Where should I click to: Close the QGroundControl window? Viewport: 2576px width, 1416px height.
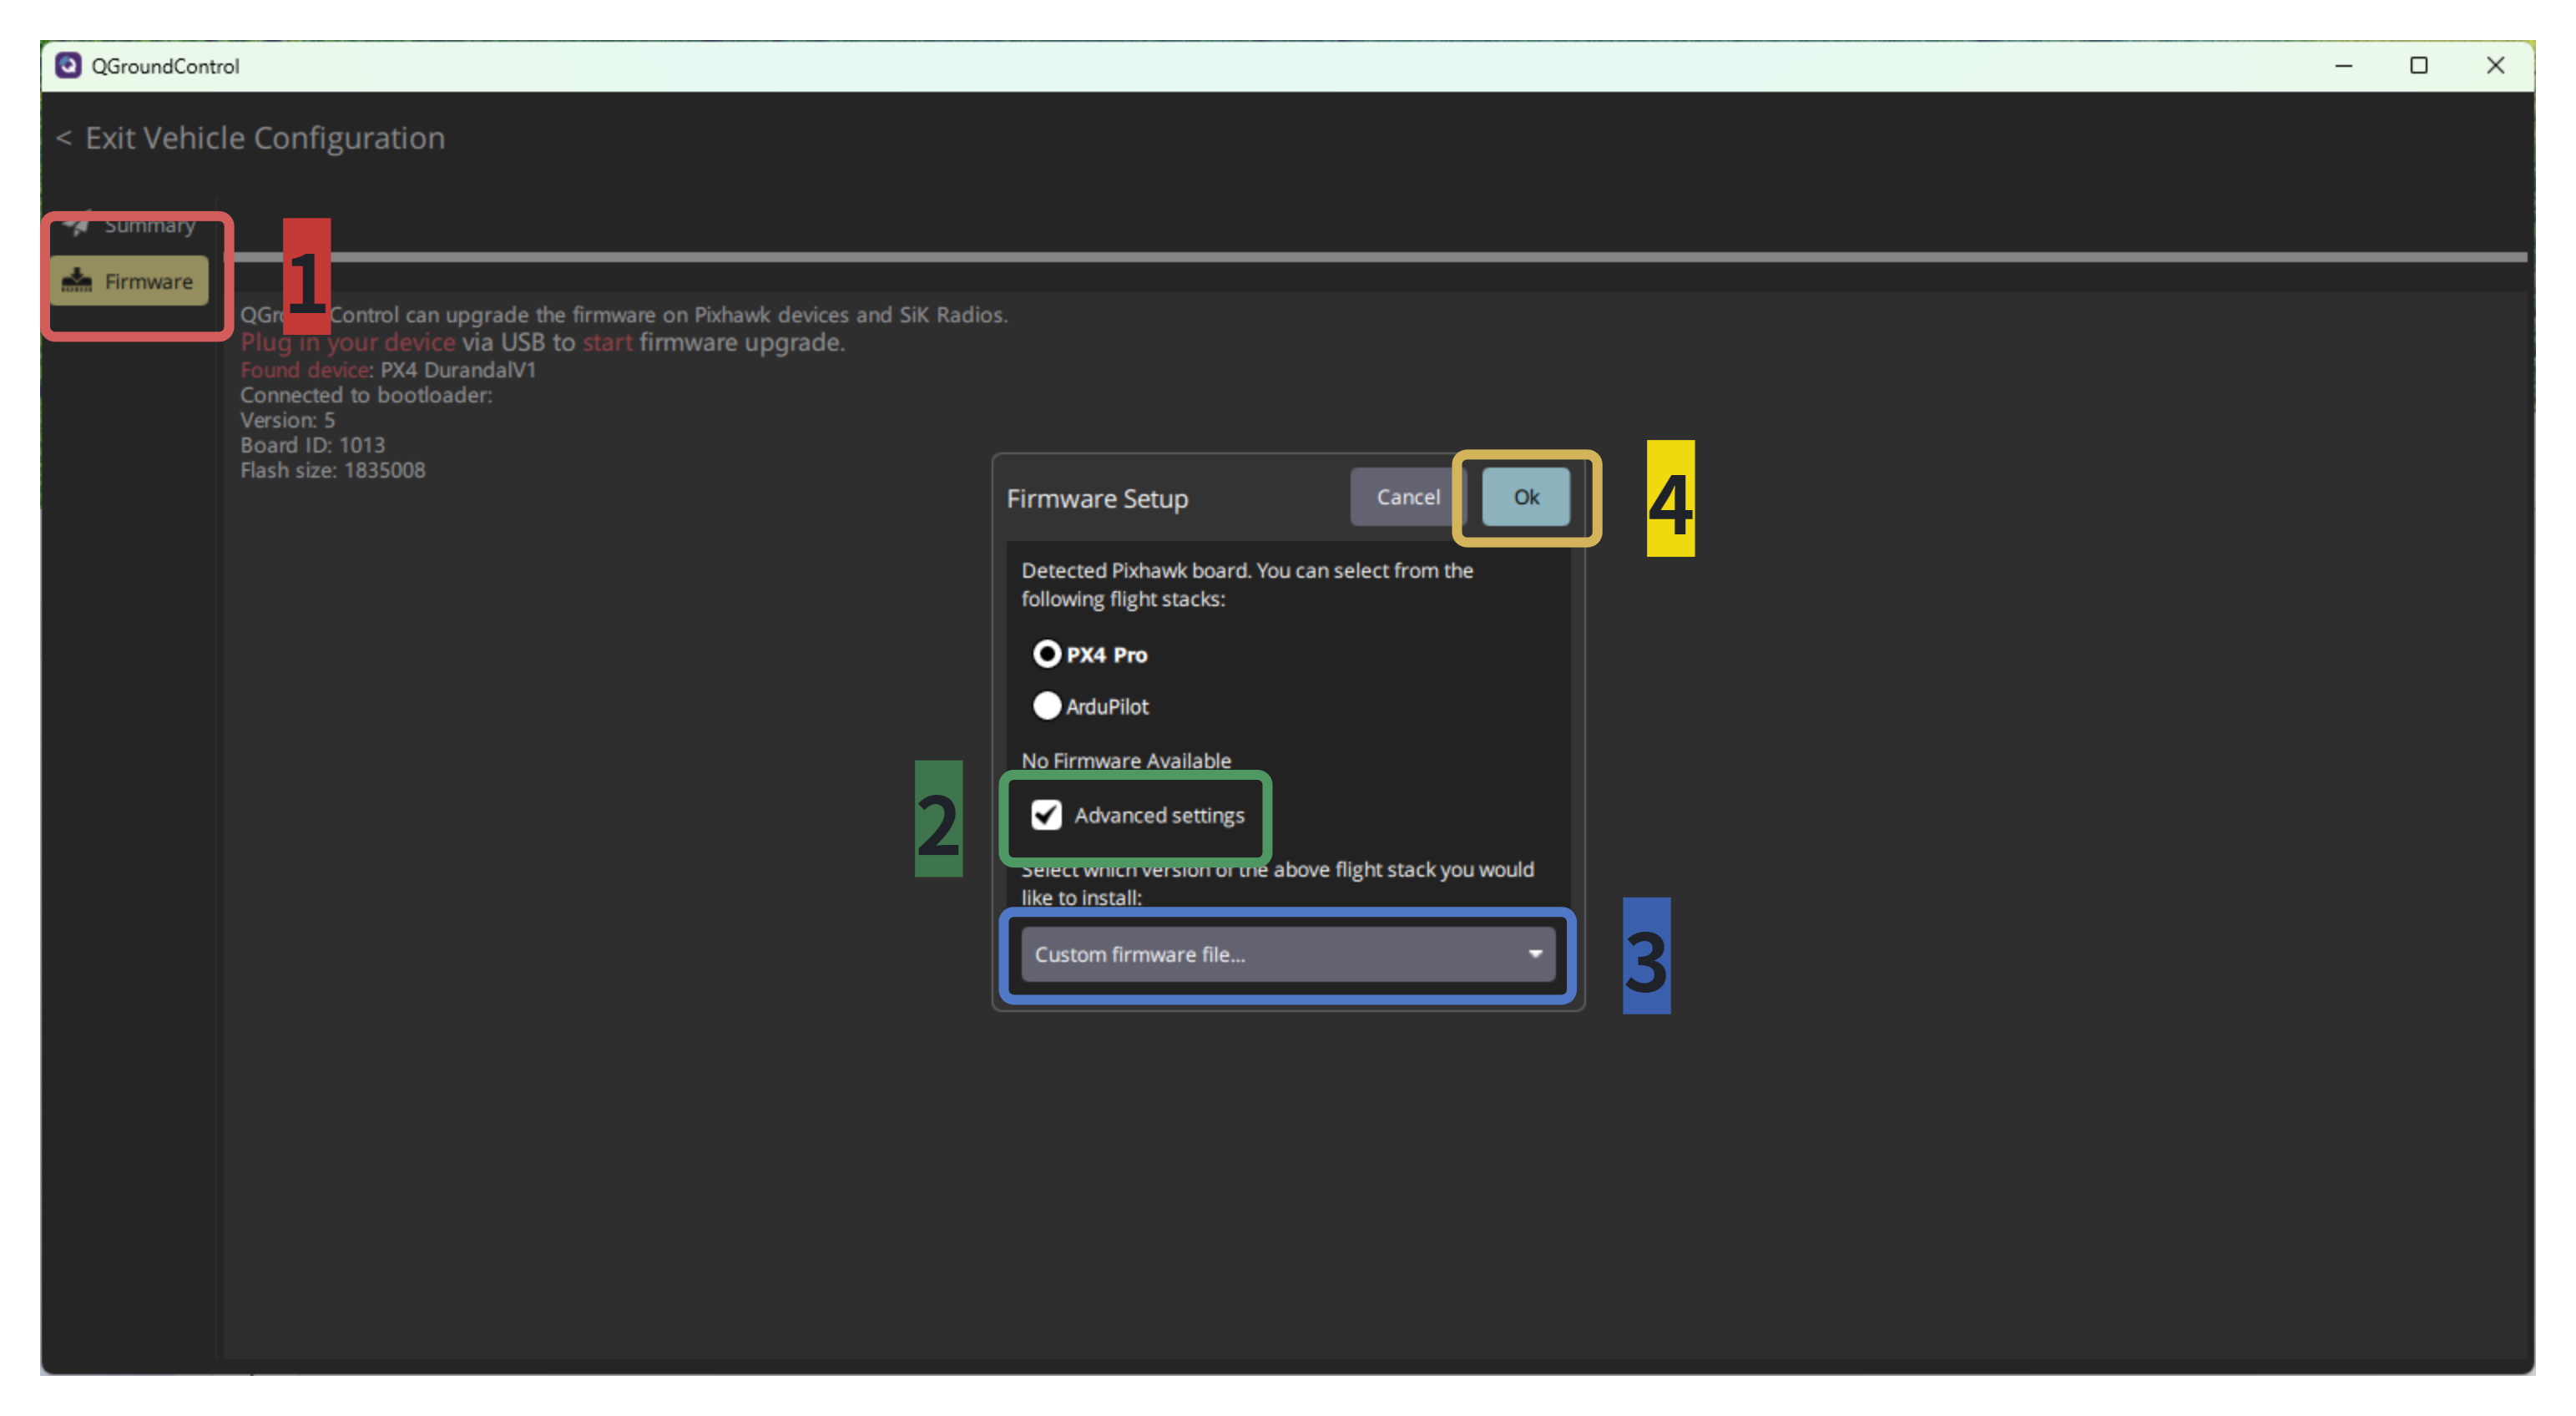2496,66
